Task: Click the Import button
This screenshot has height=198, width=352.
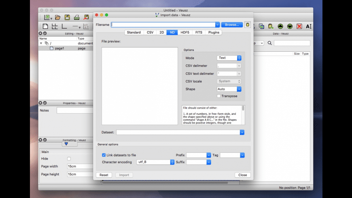Action: pyautogui.click(x=124, y=175)
